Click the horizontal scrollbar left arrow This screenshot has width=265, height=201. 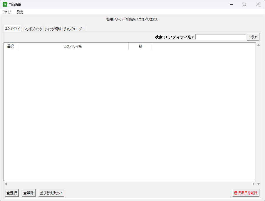(6, 184)
